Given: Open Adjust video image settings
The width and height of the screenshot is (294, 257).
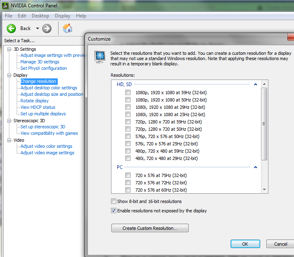Looking at the screenshot, I should 48,153.
